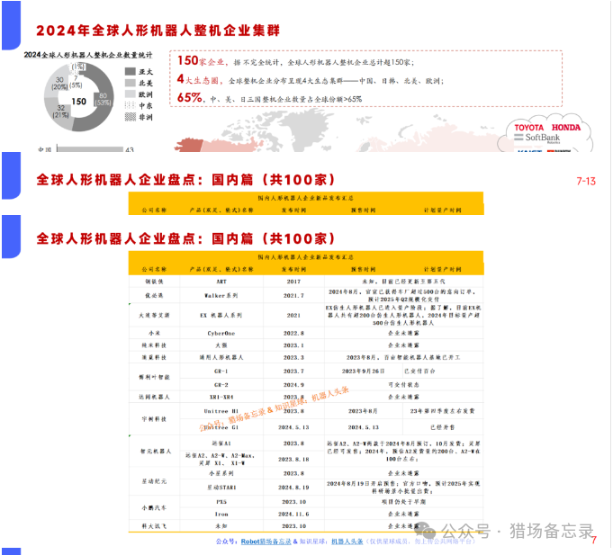The width and height of the screenshot is (613, 555).
Task: Click the TOYOTA logo in the cloud
Action: click(529, 128)
